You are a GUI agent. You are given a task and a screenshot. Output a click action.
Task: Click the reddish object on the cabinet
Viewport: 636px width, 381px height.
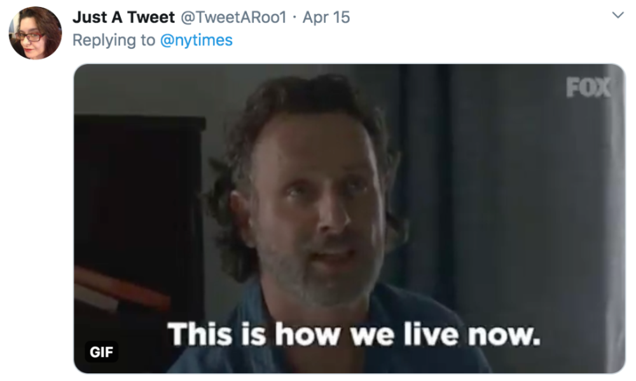tap(121, 290)
